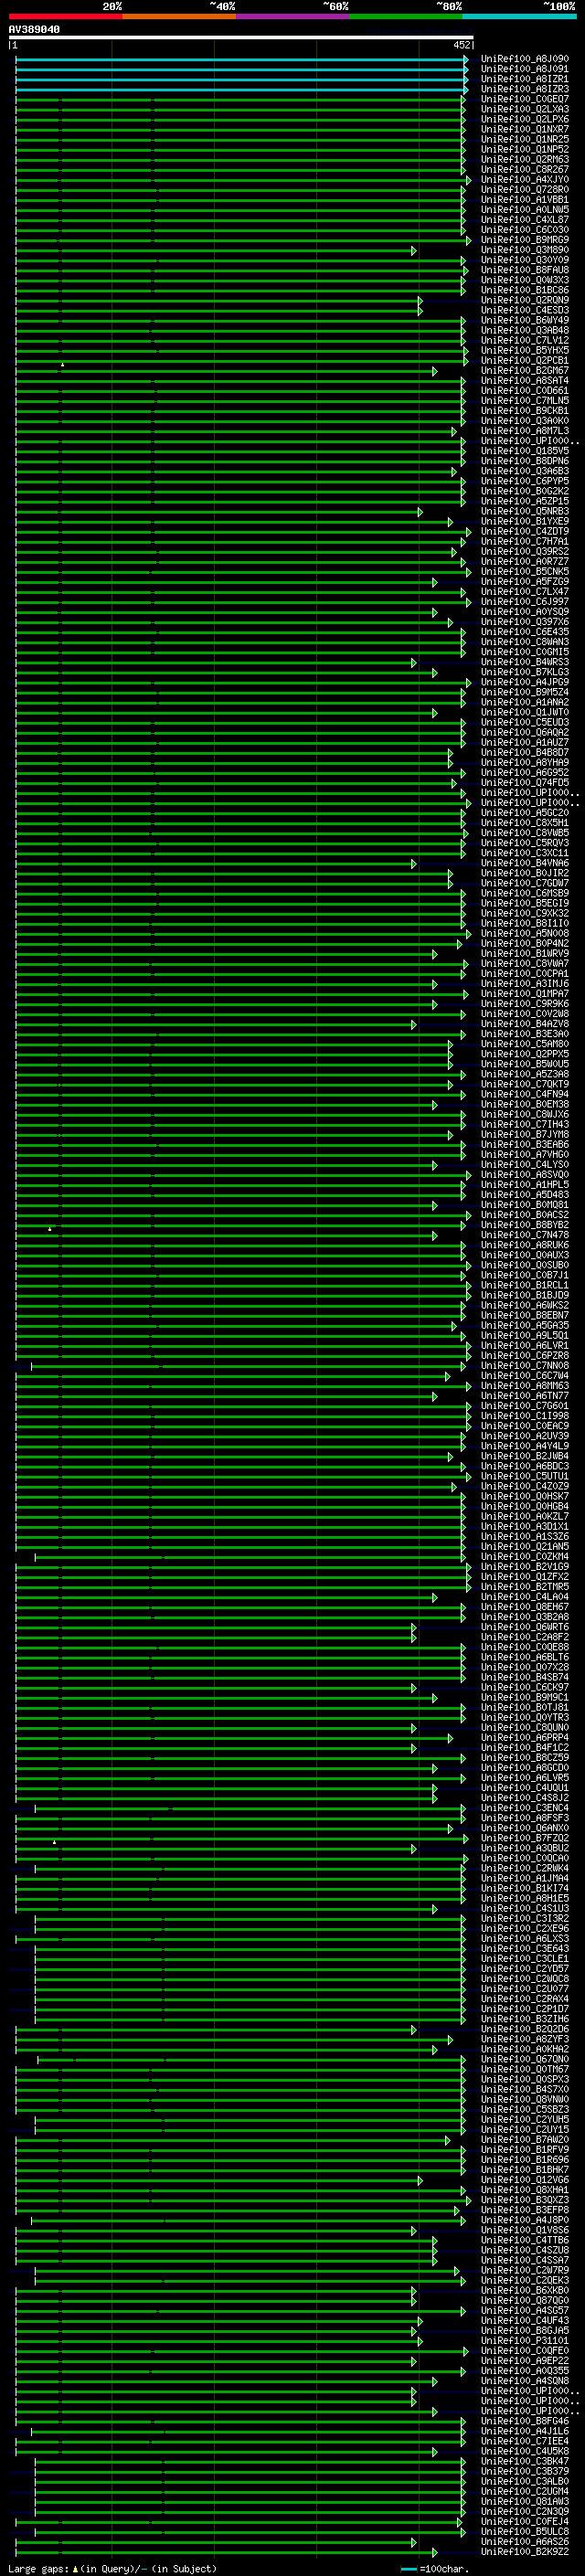Select label UniRef100_Q1NP52
This screenshot has width=585, height=2576.
525,149
